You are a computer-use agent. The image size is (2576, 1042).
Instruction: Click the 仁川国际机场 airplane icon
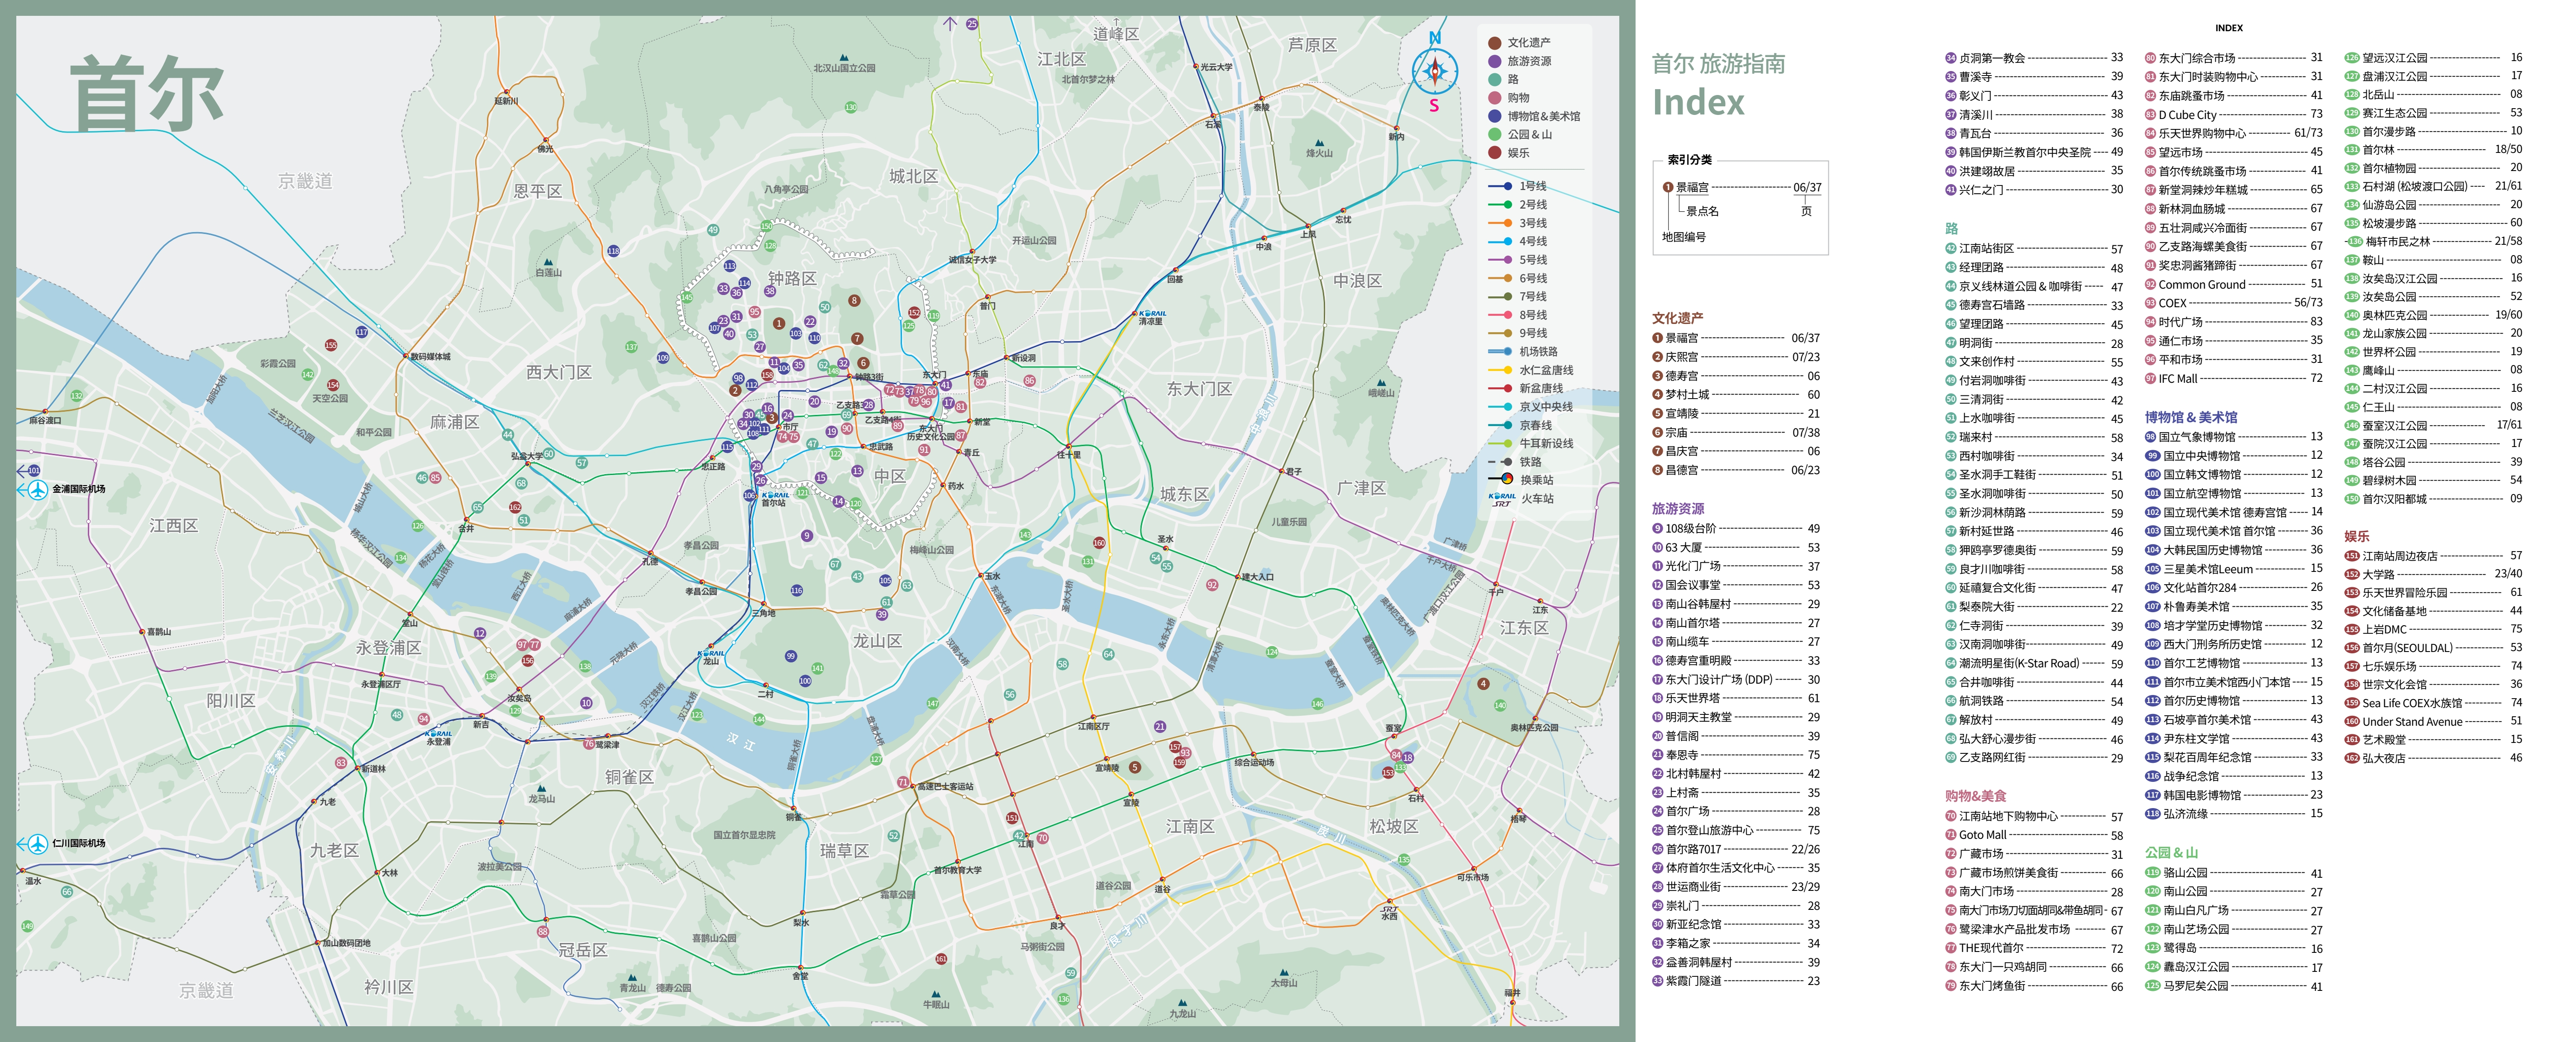point(38,843)
